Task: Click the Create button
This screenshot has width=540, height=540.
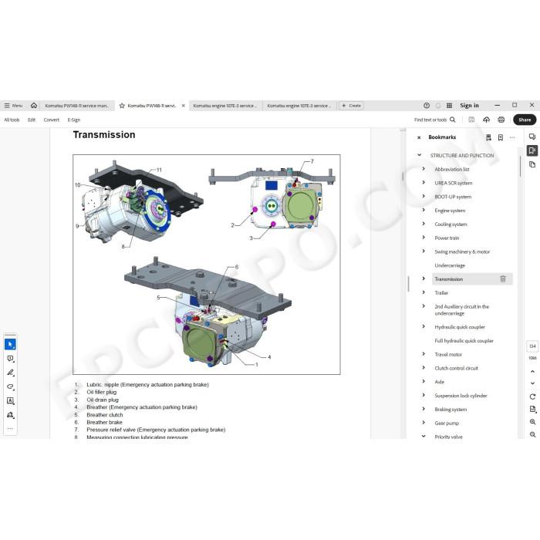Action: tap(351, 106)
